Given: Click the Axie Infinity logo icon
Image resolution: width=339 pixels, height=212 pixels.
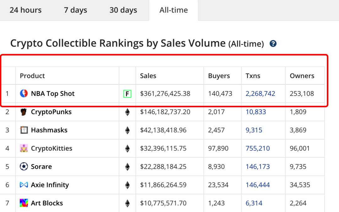Looking at the screenshot, I should coord(24,185).
